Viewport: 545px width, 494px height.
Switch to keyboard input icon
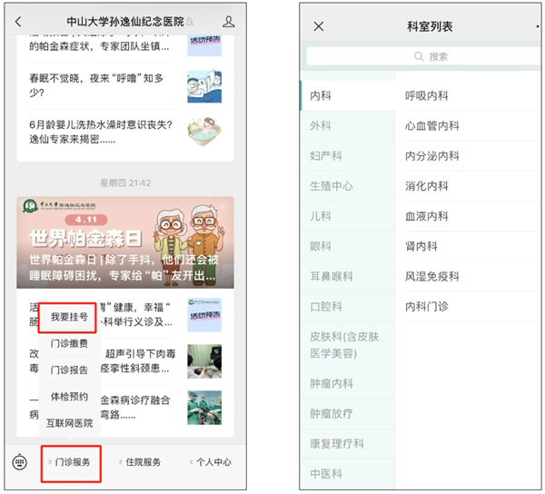19,461
